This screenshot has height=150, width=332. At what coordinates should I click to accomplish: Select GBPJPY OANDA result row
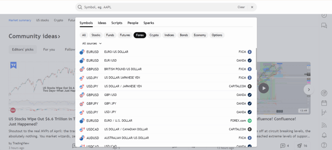click(165, 103)
